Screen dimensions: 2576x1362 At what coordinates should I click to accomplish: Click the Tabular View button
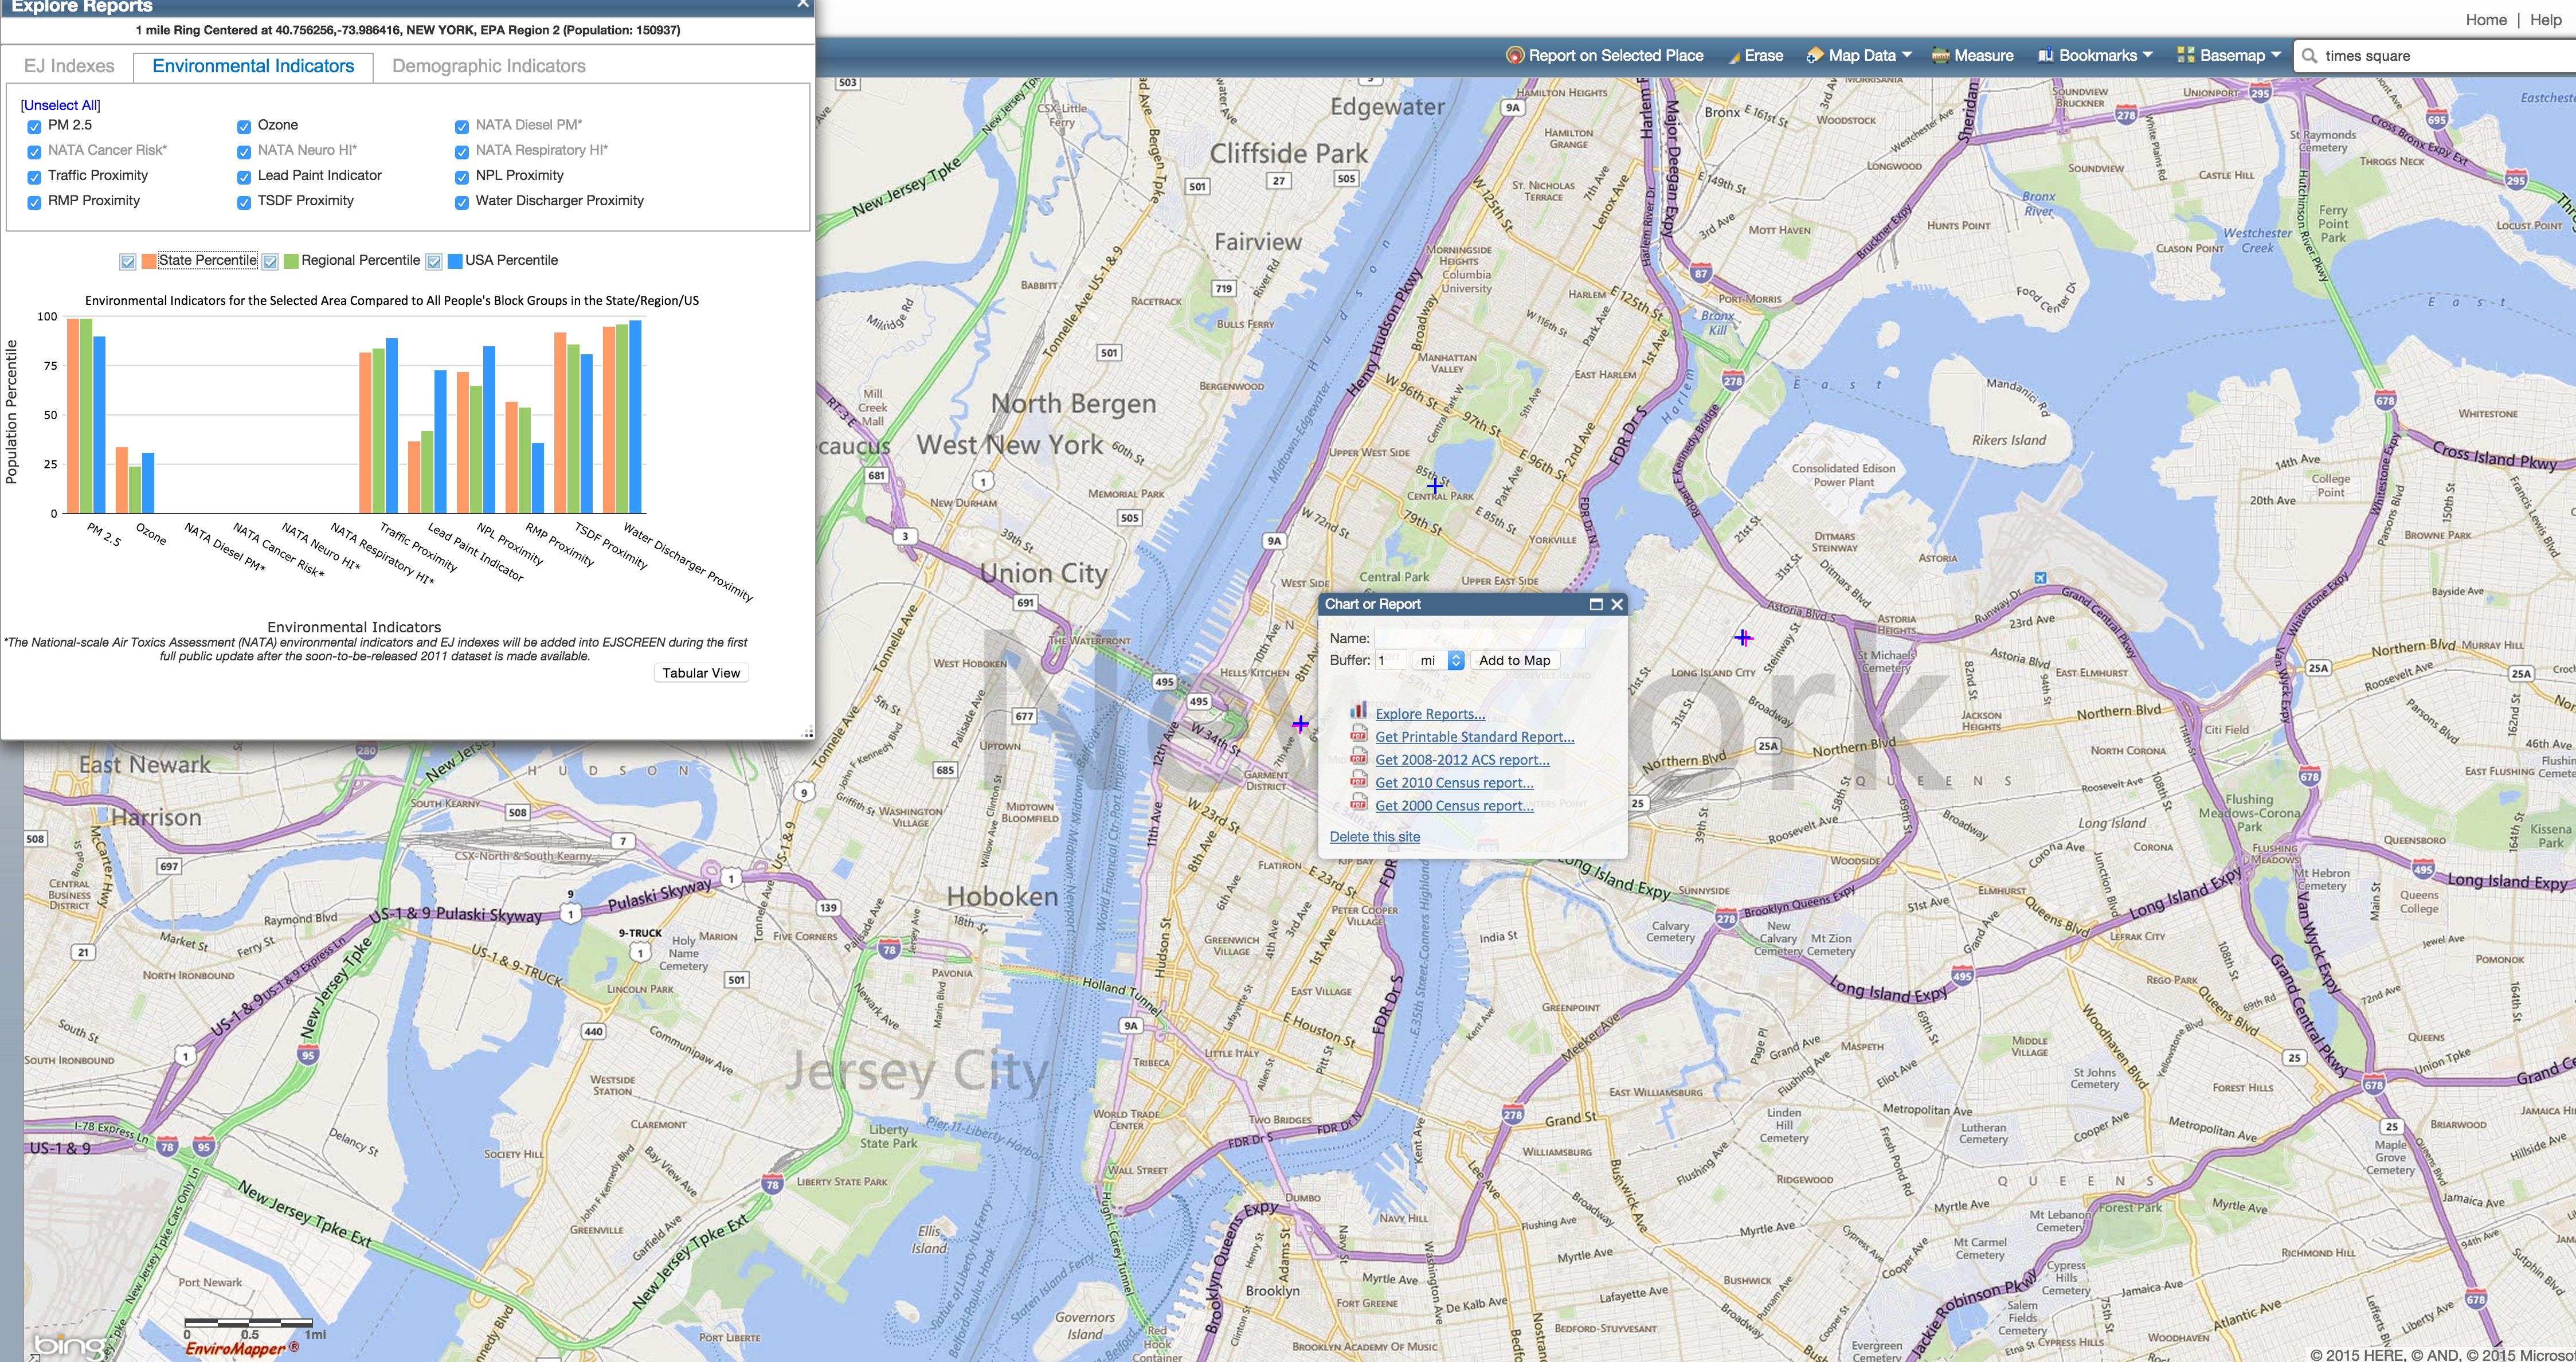[701, 673]
